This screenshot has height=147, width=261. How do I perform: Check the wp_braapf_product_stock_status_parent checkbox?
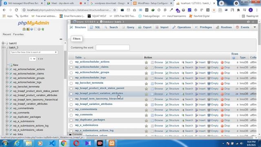pyautogui.click(x=71, y=89)
